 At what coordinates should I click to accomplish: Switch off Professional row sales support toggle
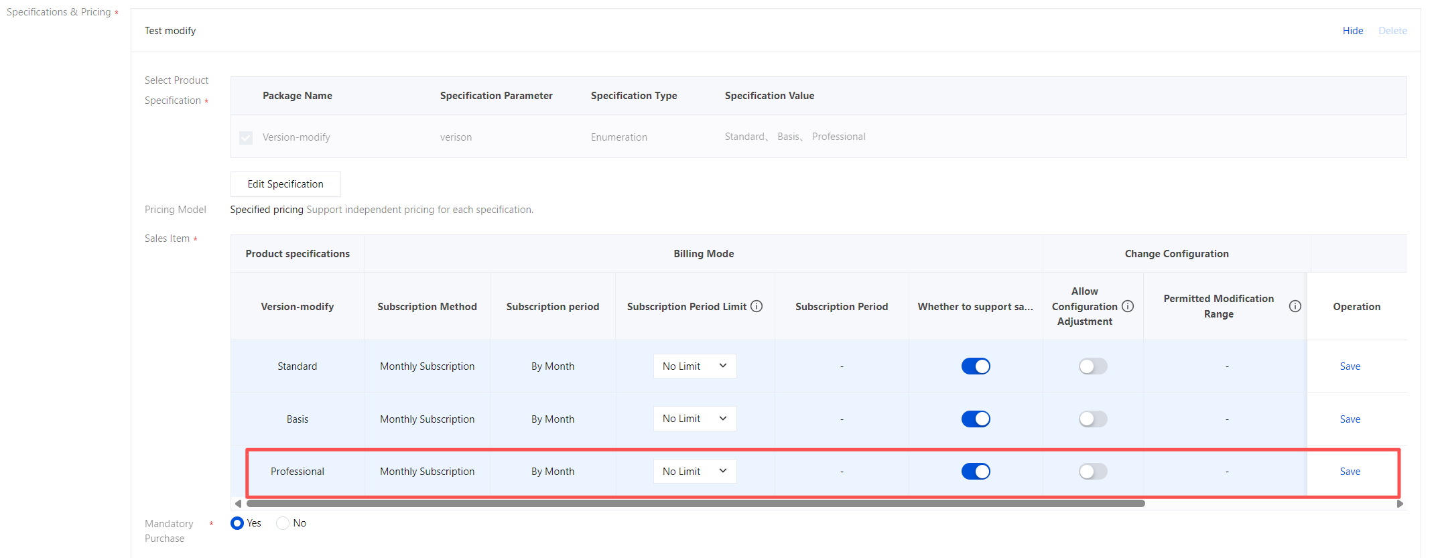975,472
